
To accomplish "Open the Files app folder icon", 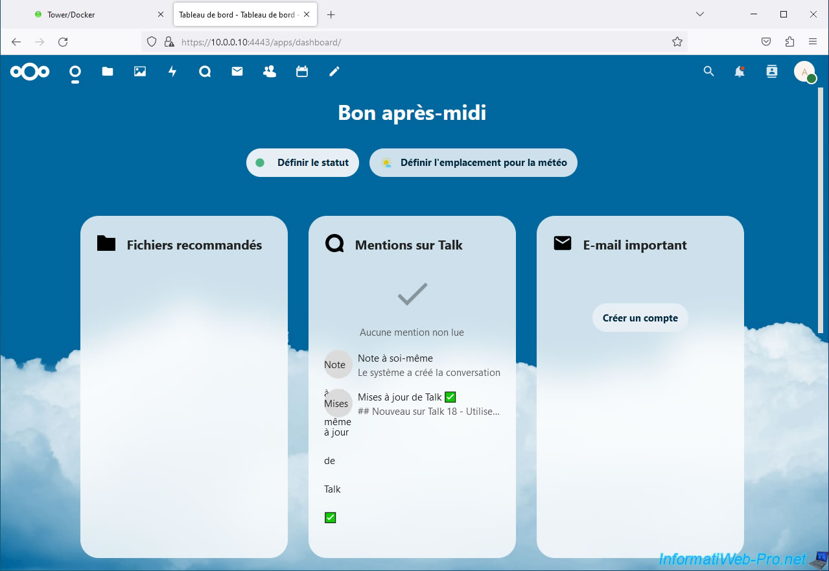I will click(108, 72).
